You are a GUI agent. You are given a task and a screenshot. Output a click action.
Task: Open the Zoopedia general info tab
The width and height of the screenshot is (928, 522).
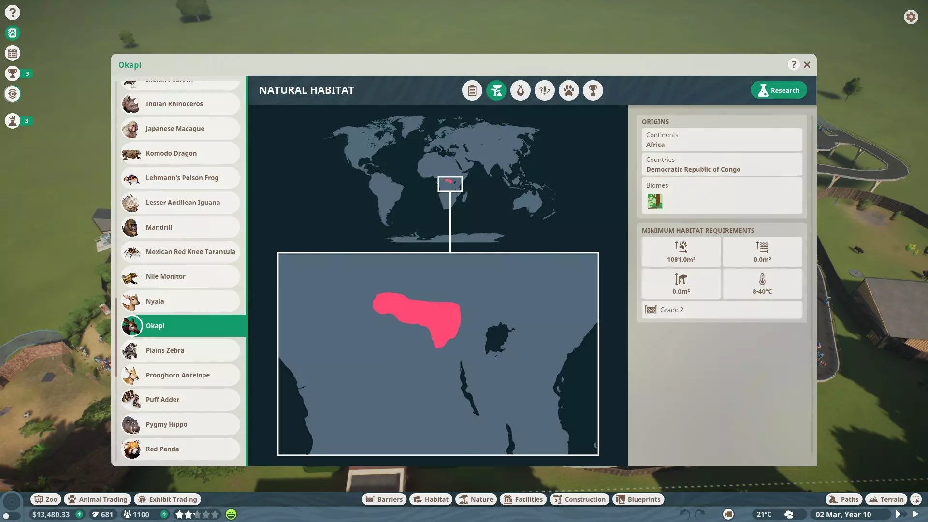(x=472, y=90)
